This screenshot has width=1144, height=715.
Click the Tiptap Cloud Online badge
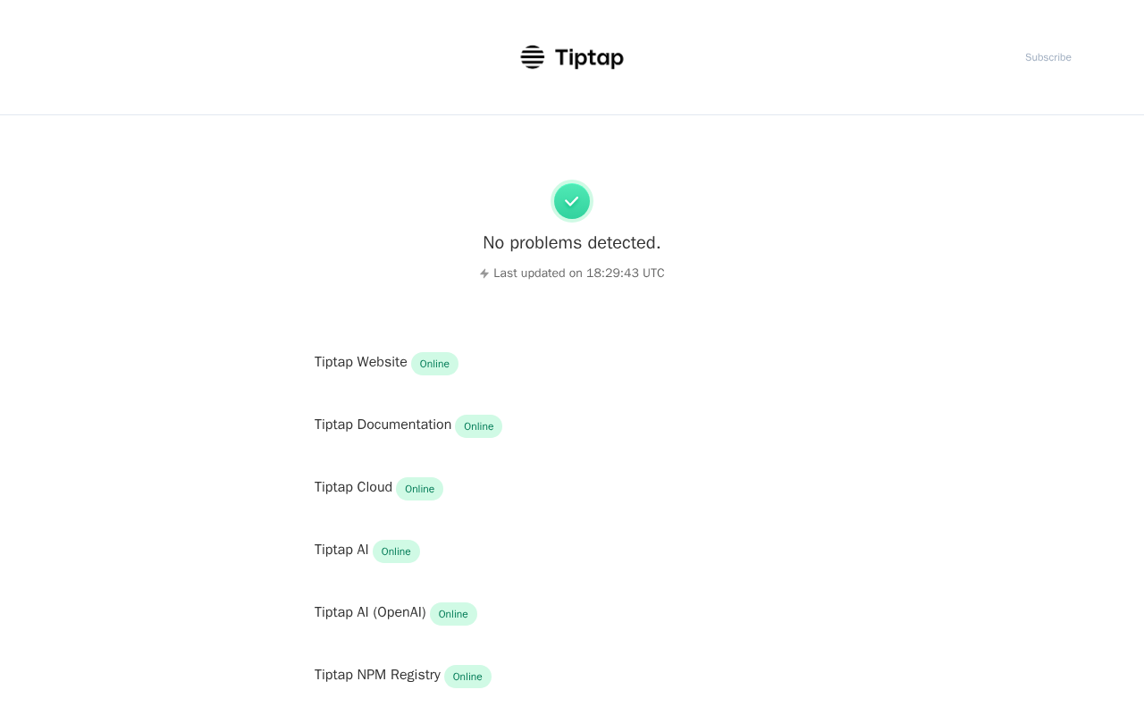[x=419, y=489]
